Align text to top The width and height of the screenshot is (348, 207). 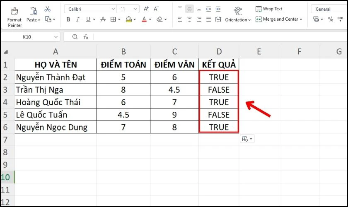pos(180,9)
